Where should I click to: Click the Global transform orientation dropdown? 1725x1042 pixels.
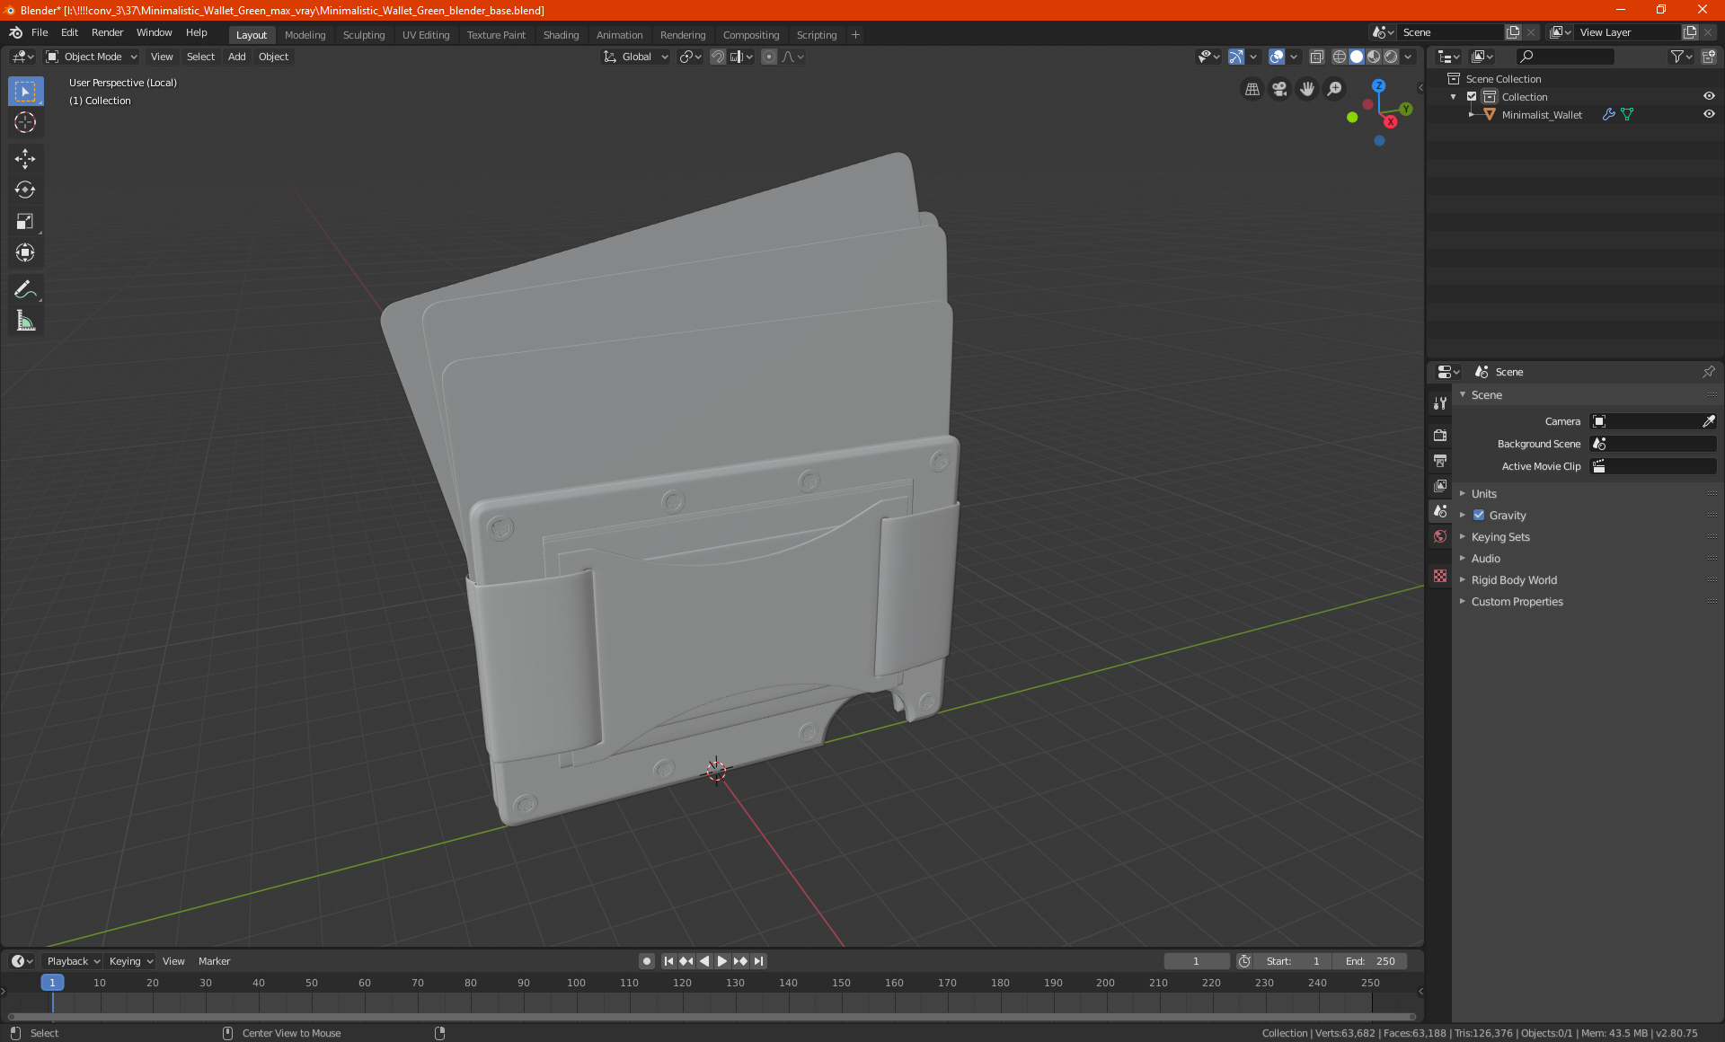[637, 57]
